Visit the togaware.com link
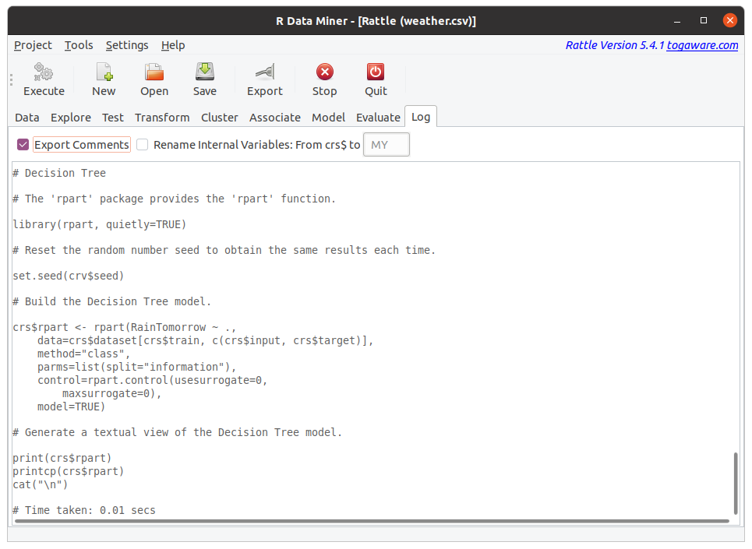The height and width of the screenshot is (549, 752). 702,45
